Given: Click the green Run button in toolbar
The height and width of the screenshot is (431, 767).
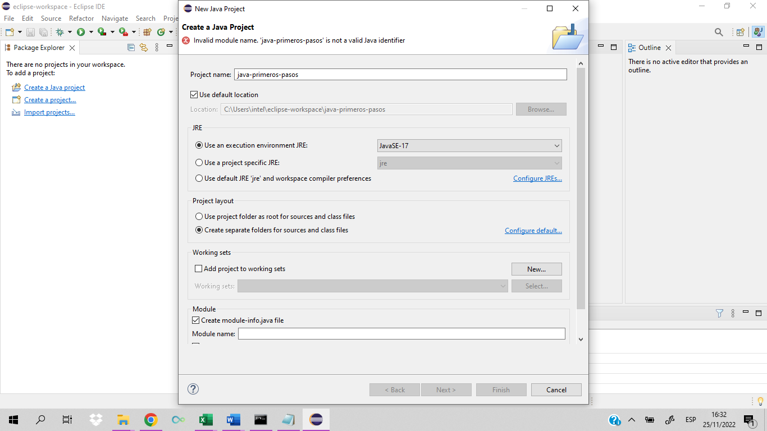Looking at the screenshot, I should click(81, 32).
